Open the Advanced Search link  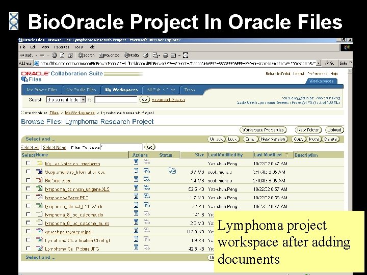point(168,100)
